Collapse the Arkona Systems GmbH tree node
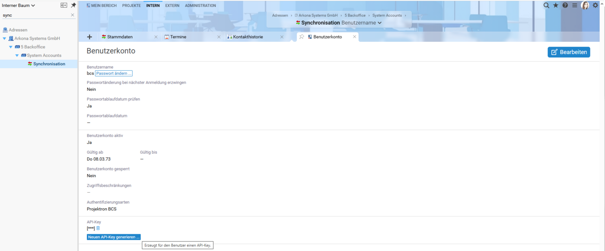Screen dimensions: 605x251 tap(5, 38)
